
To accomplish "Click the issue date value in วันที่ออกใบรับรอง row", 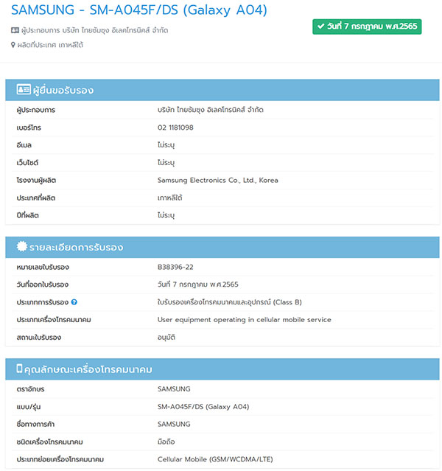I will tap(198, 285).
